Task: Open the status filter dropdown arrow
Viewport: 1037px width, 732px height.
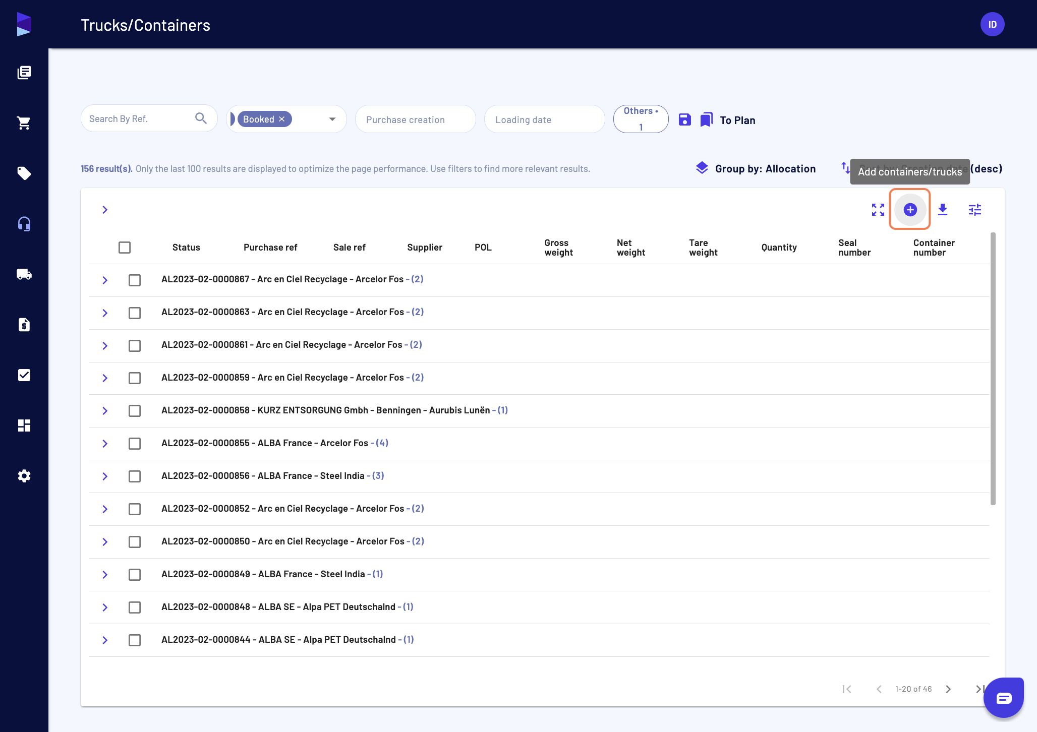Action: pyautogui.click(x=332, y=119)
